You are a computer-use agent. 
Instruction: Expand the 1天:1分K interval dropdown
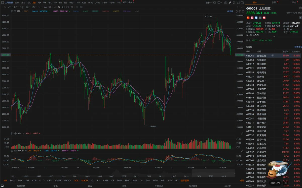point(128,3)
